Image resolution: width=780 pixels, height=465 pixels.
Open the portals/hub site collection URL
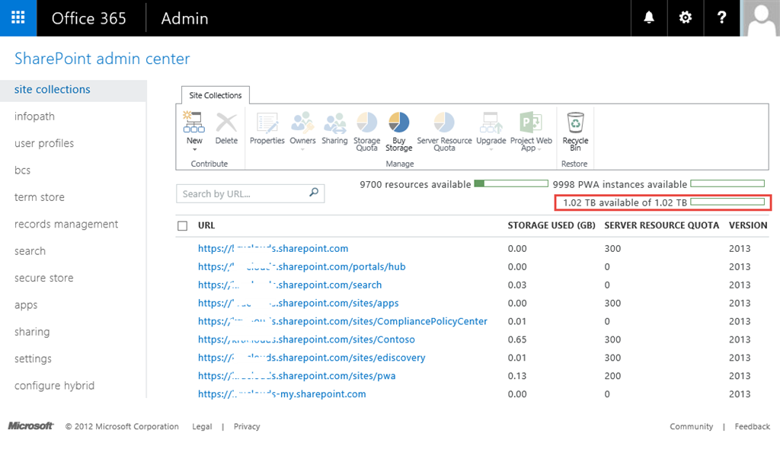(x=302, y=267)
